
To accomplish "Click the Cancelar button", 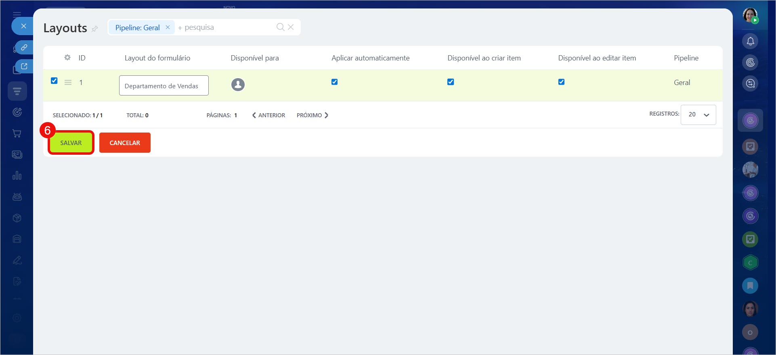I will (x=125, y=143).
